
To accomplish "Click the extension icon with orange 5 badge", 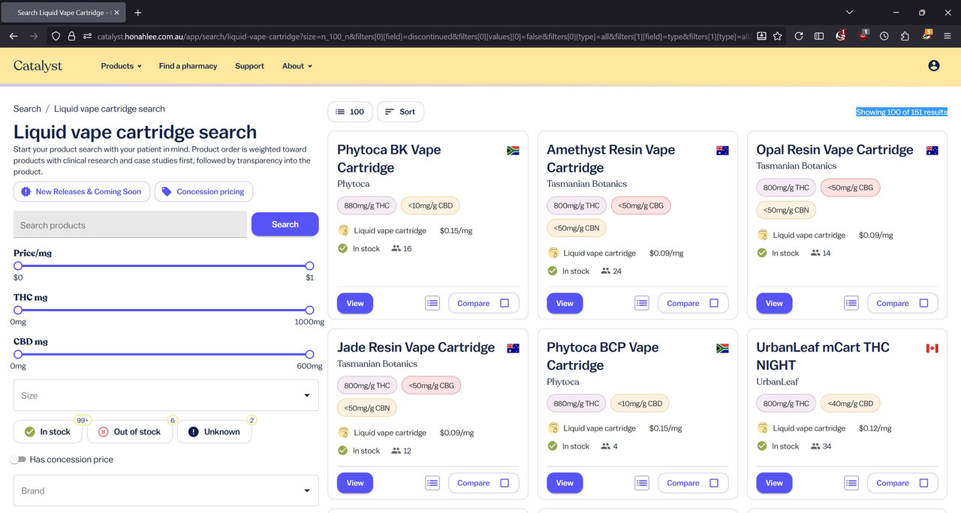I will pyautogui.click(x=926, y=36).
